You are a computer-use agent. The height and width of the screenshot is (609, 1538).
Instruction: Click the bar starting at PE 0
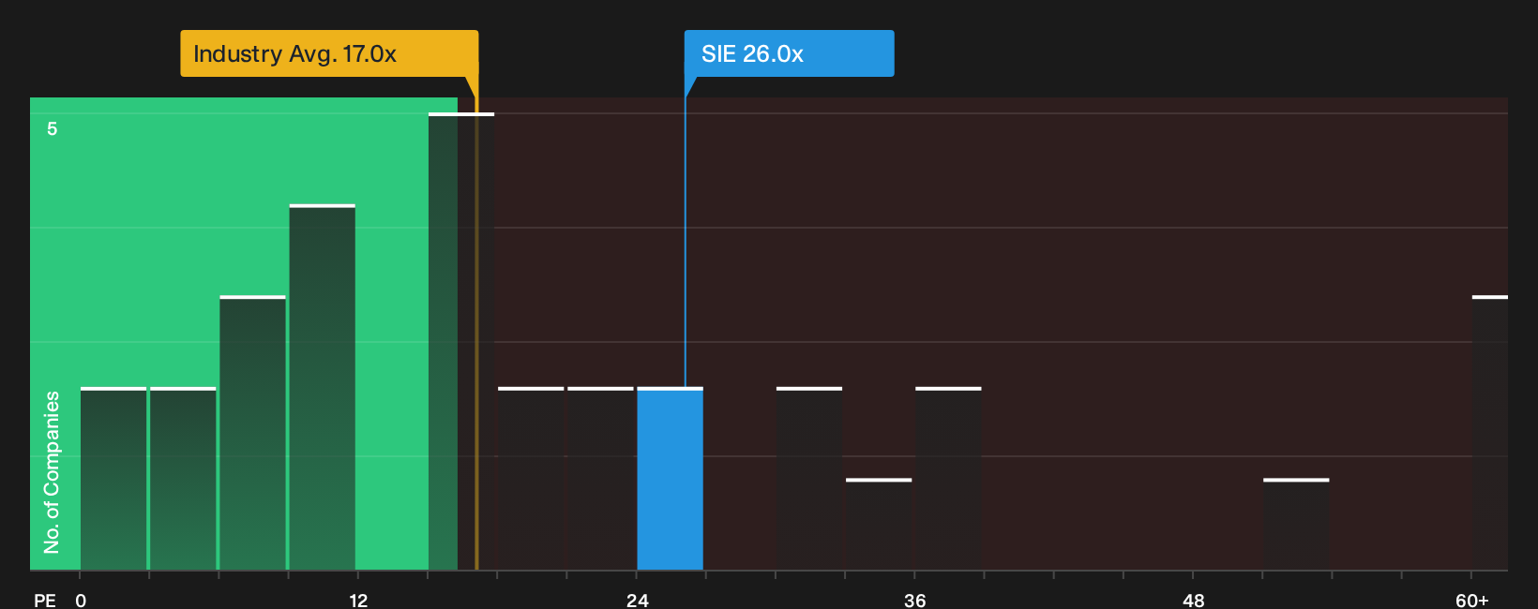click(113, 479)
